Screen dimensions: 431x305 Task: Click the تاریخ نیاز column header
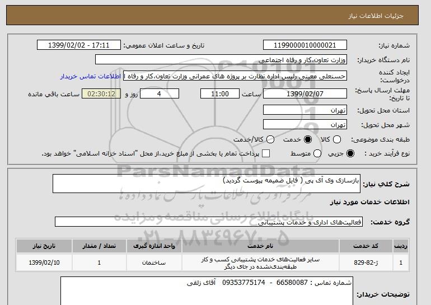point(44,246)
